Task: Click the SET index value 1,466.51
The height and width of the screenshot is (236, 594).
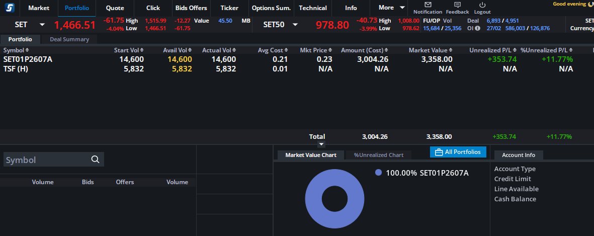Action: [x=74, y=25]
